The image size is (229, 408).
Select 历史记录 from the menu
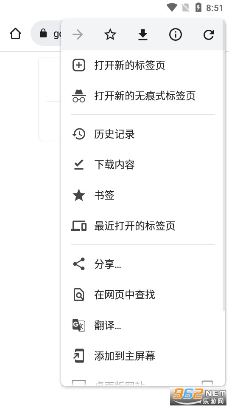point(143,134)
